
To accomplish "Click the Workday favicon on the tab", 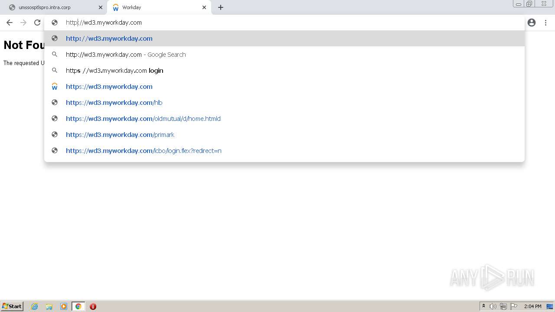I will pos(115,7).
